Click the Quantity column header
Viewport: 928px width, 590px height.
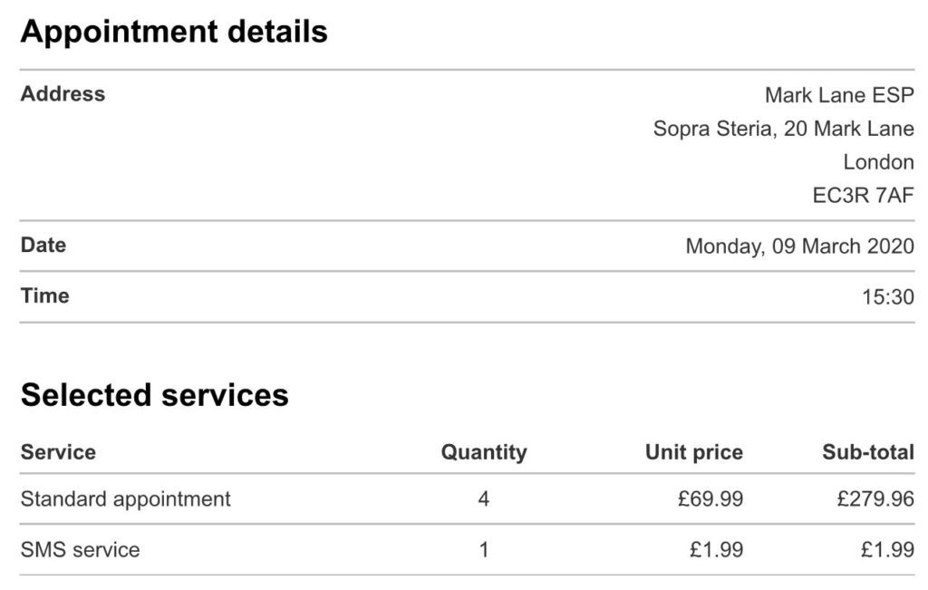click(x=484, y=453)
